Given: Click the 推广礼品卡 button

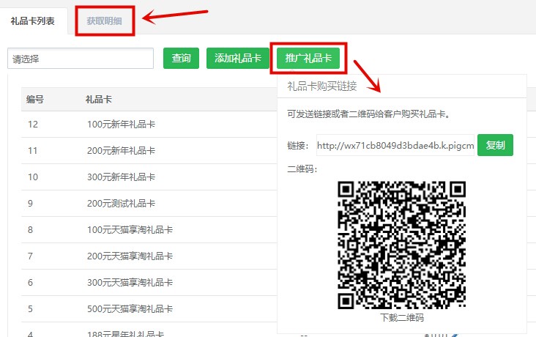Looking at the screenshot, I should click(308, 58).
